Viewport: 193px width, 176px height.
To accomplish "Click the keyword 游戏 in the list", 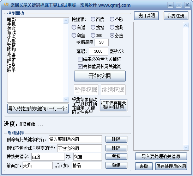I will click(x=11, y=32).
